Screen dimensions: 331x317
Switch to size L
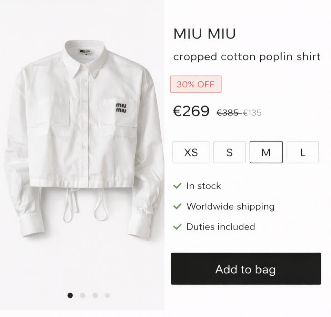[302, 152]
